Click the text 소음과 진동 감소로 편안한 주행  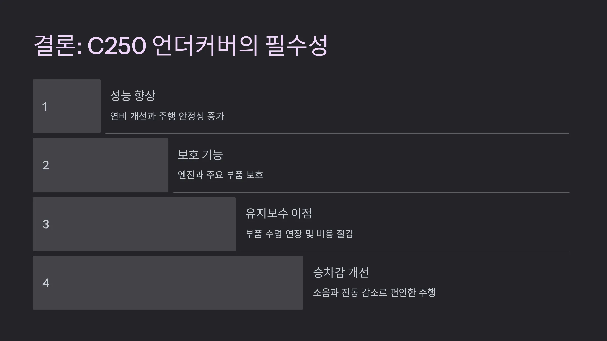(x=374, y=293)
